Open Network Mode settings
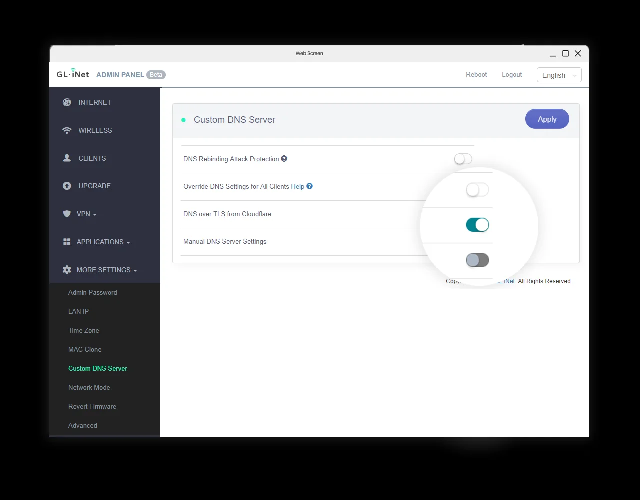 click(89, 387)
